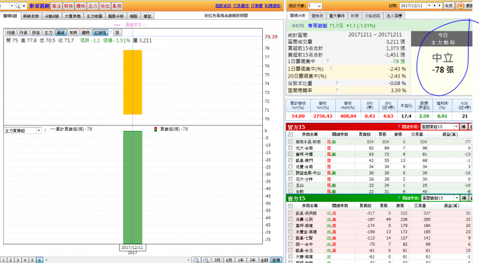The width and height of the screenshot is (479, 263).
Task: Check the box for 統一-台中 seller row
Action: 290,244
